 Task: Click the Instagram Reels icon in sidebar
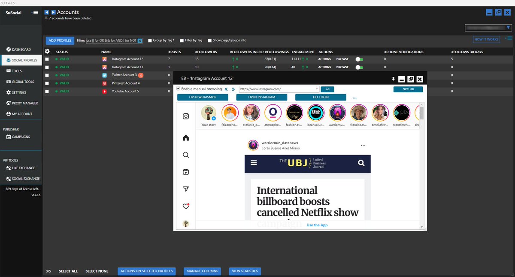185,172
